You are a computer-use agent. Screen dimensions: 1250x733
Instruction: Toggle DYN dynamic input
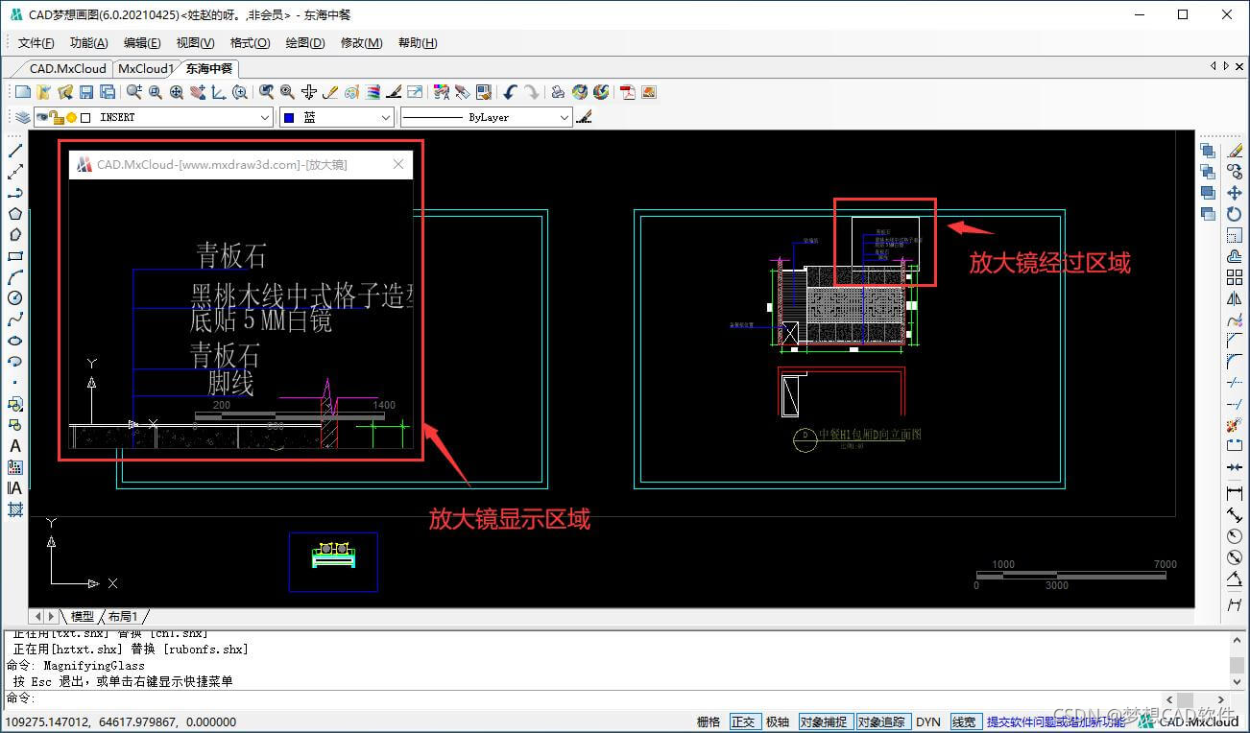coord(928,721)
